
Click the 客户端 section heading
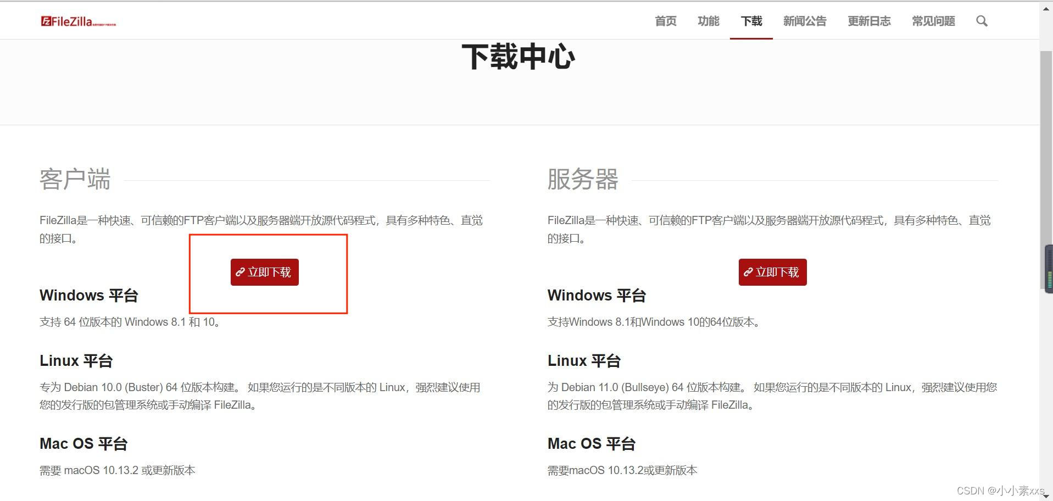[75, 179]
